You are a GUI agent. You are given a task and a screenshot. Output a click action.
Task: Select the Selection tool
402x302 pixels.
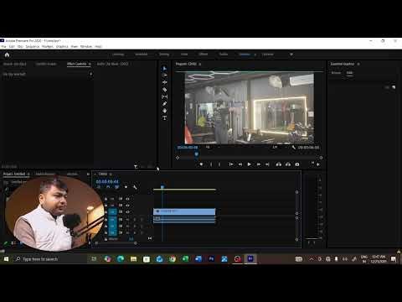(165, 68)
